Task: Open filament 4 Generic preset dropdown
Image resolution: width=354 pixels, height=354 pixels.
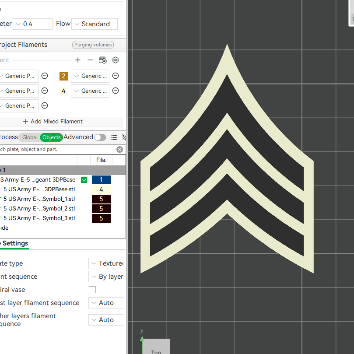Action: point(90,91)
